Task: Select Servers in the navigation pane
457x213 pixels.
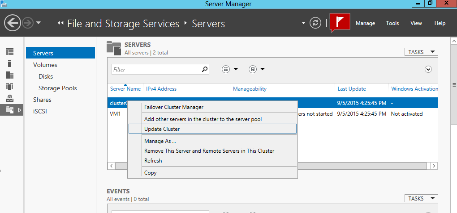Action: (60, 53)
